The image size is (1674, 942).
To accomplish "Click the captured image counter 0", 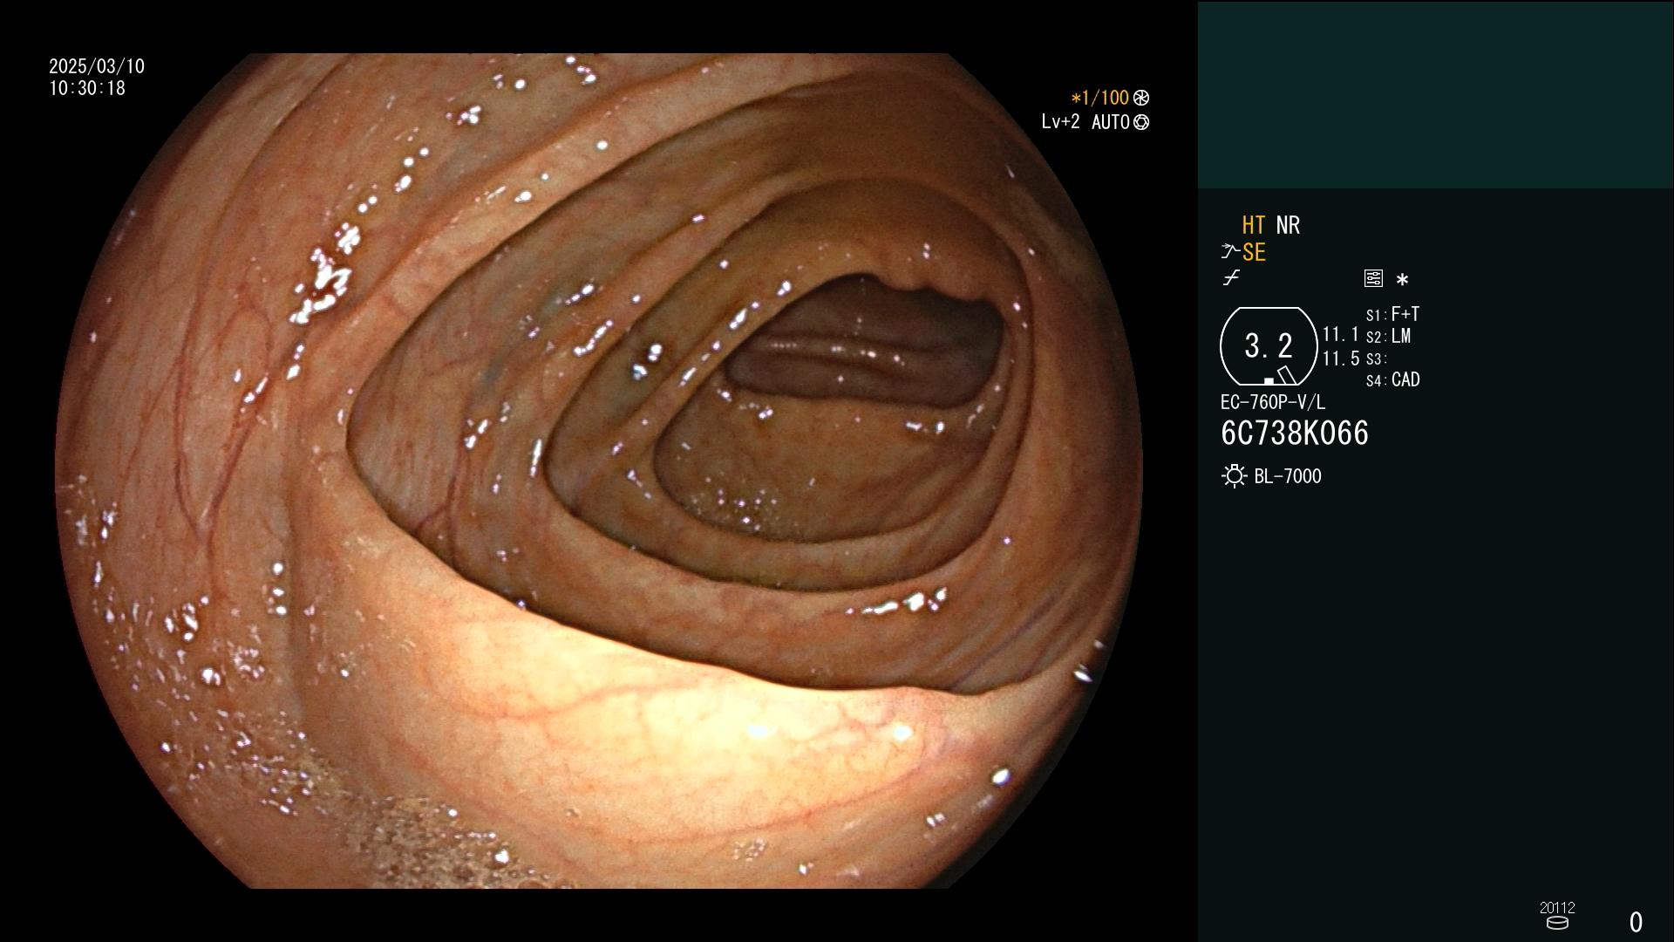I will (x=1636, y=922).
